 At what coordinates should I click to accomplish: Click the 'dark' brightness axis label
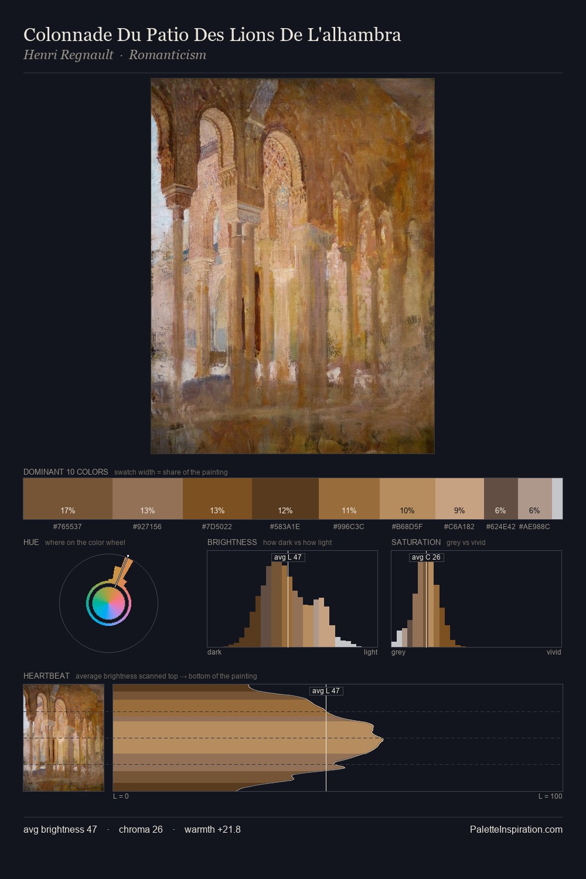pos(214,652)
